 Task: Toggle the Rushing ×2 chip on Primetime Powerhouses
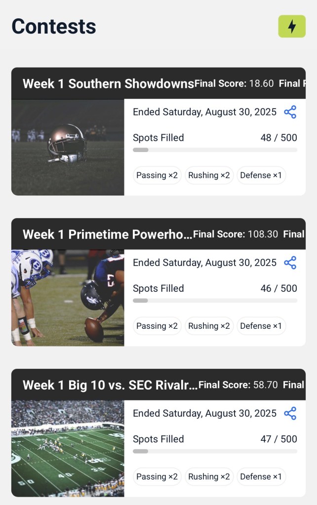[209, 326]
